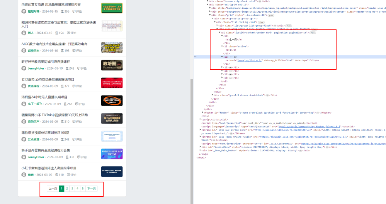Open article 爆款带货视频总结策划技巧100招
Image resolution: width=386 pixels, height=204 pixels.
point(45,133)
